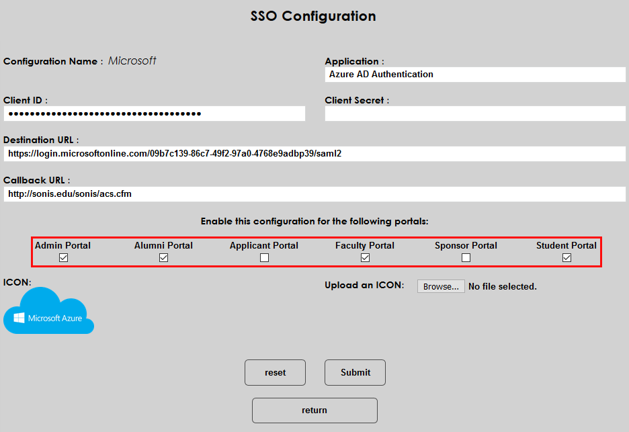Enable the Applicant Portal checkbox

[x=264, y=258]
